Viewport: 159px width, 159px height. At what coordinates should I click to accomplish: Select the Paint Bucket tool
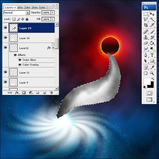tap(152, 43)
